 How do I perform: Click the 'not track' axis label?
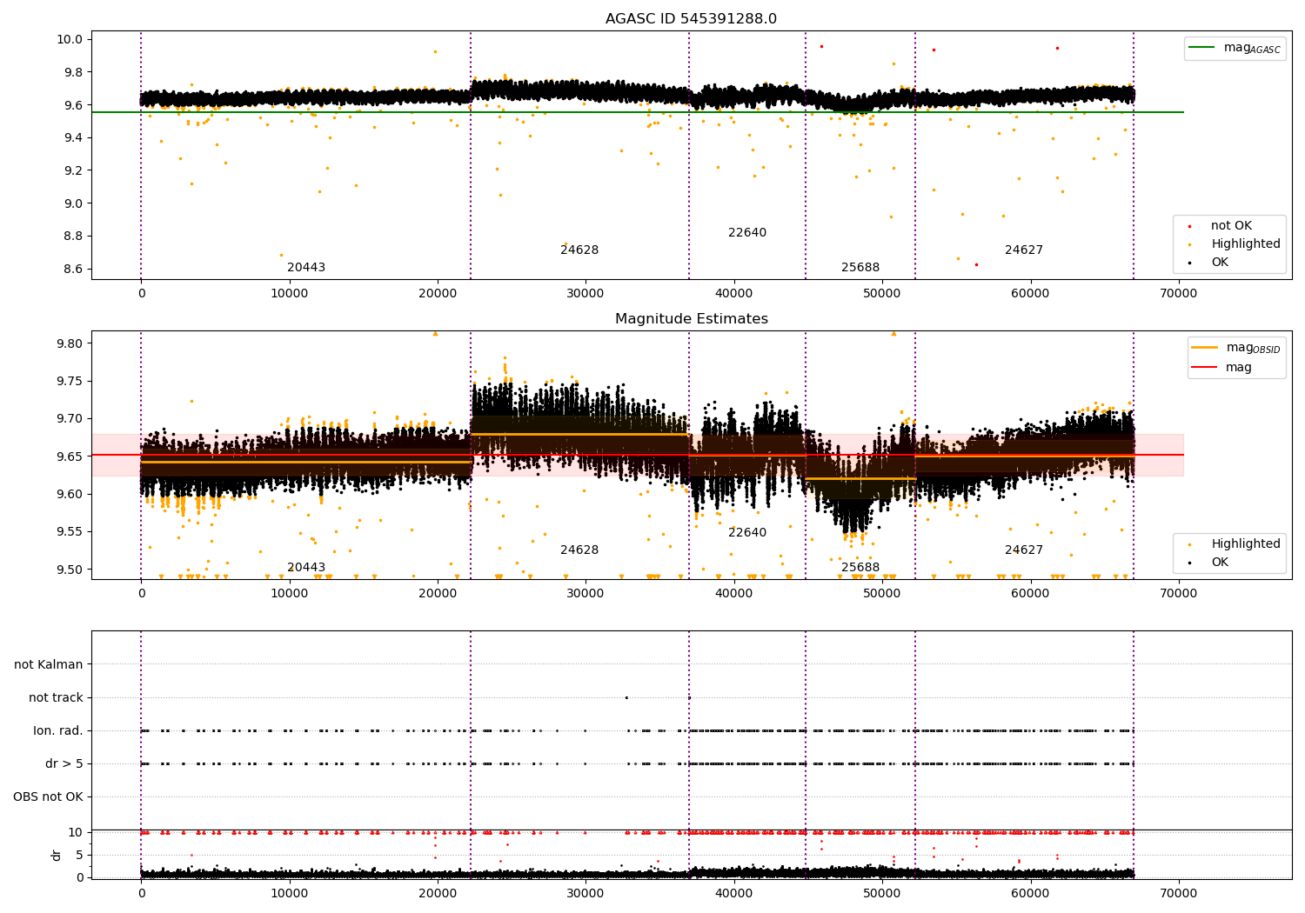click(56, 697)
